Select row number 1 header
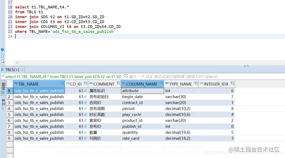 click(10, 91)
